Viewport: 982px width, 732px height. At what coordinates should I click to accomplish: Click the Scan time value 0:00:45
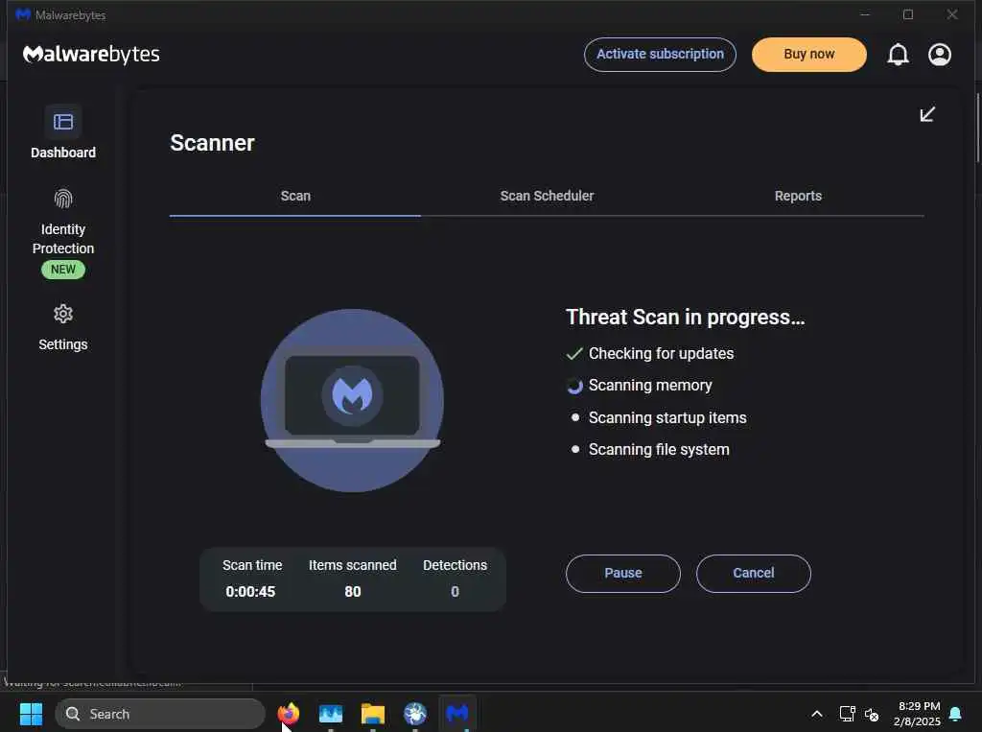[x=250, y=592]
